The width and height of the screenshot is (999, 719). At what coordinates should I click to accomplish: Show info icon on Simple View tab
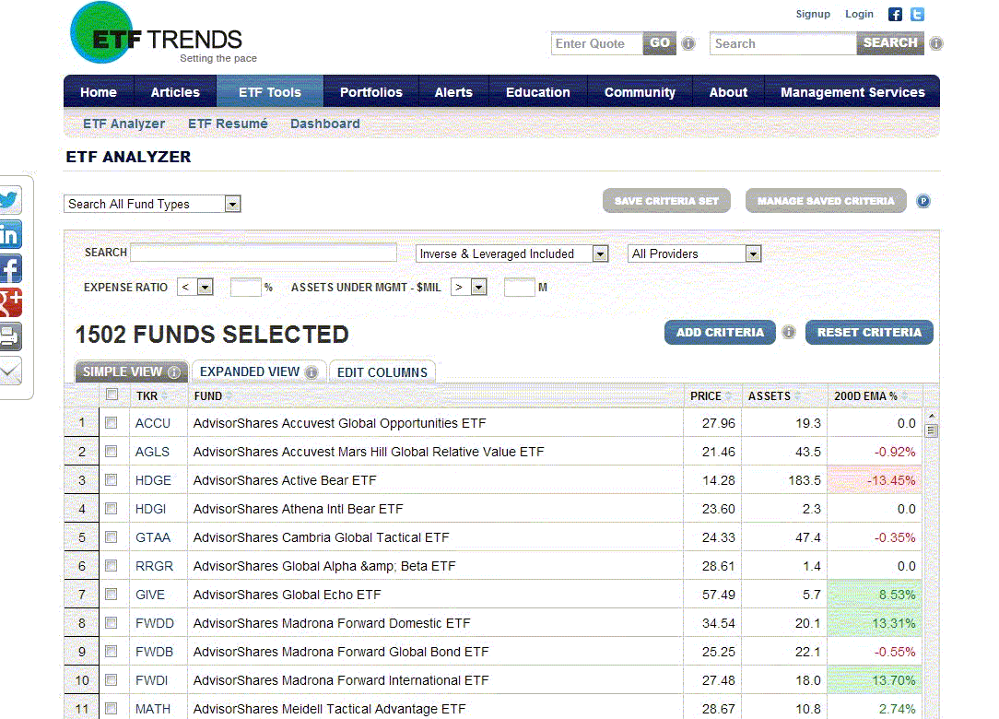(x=174, y=372)
